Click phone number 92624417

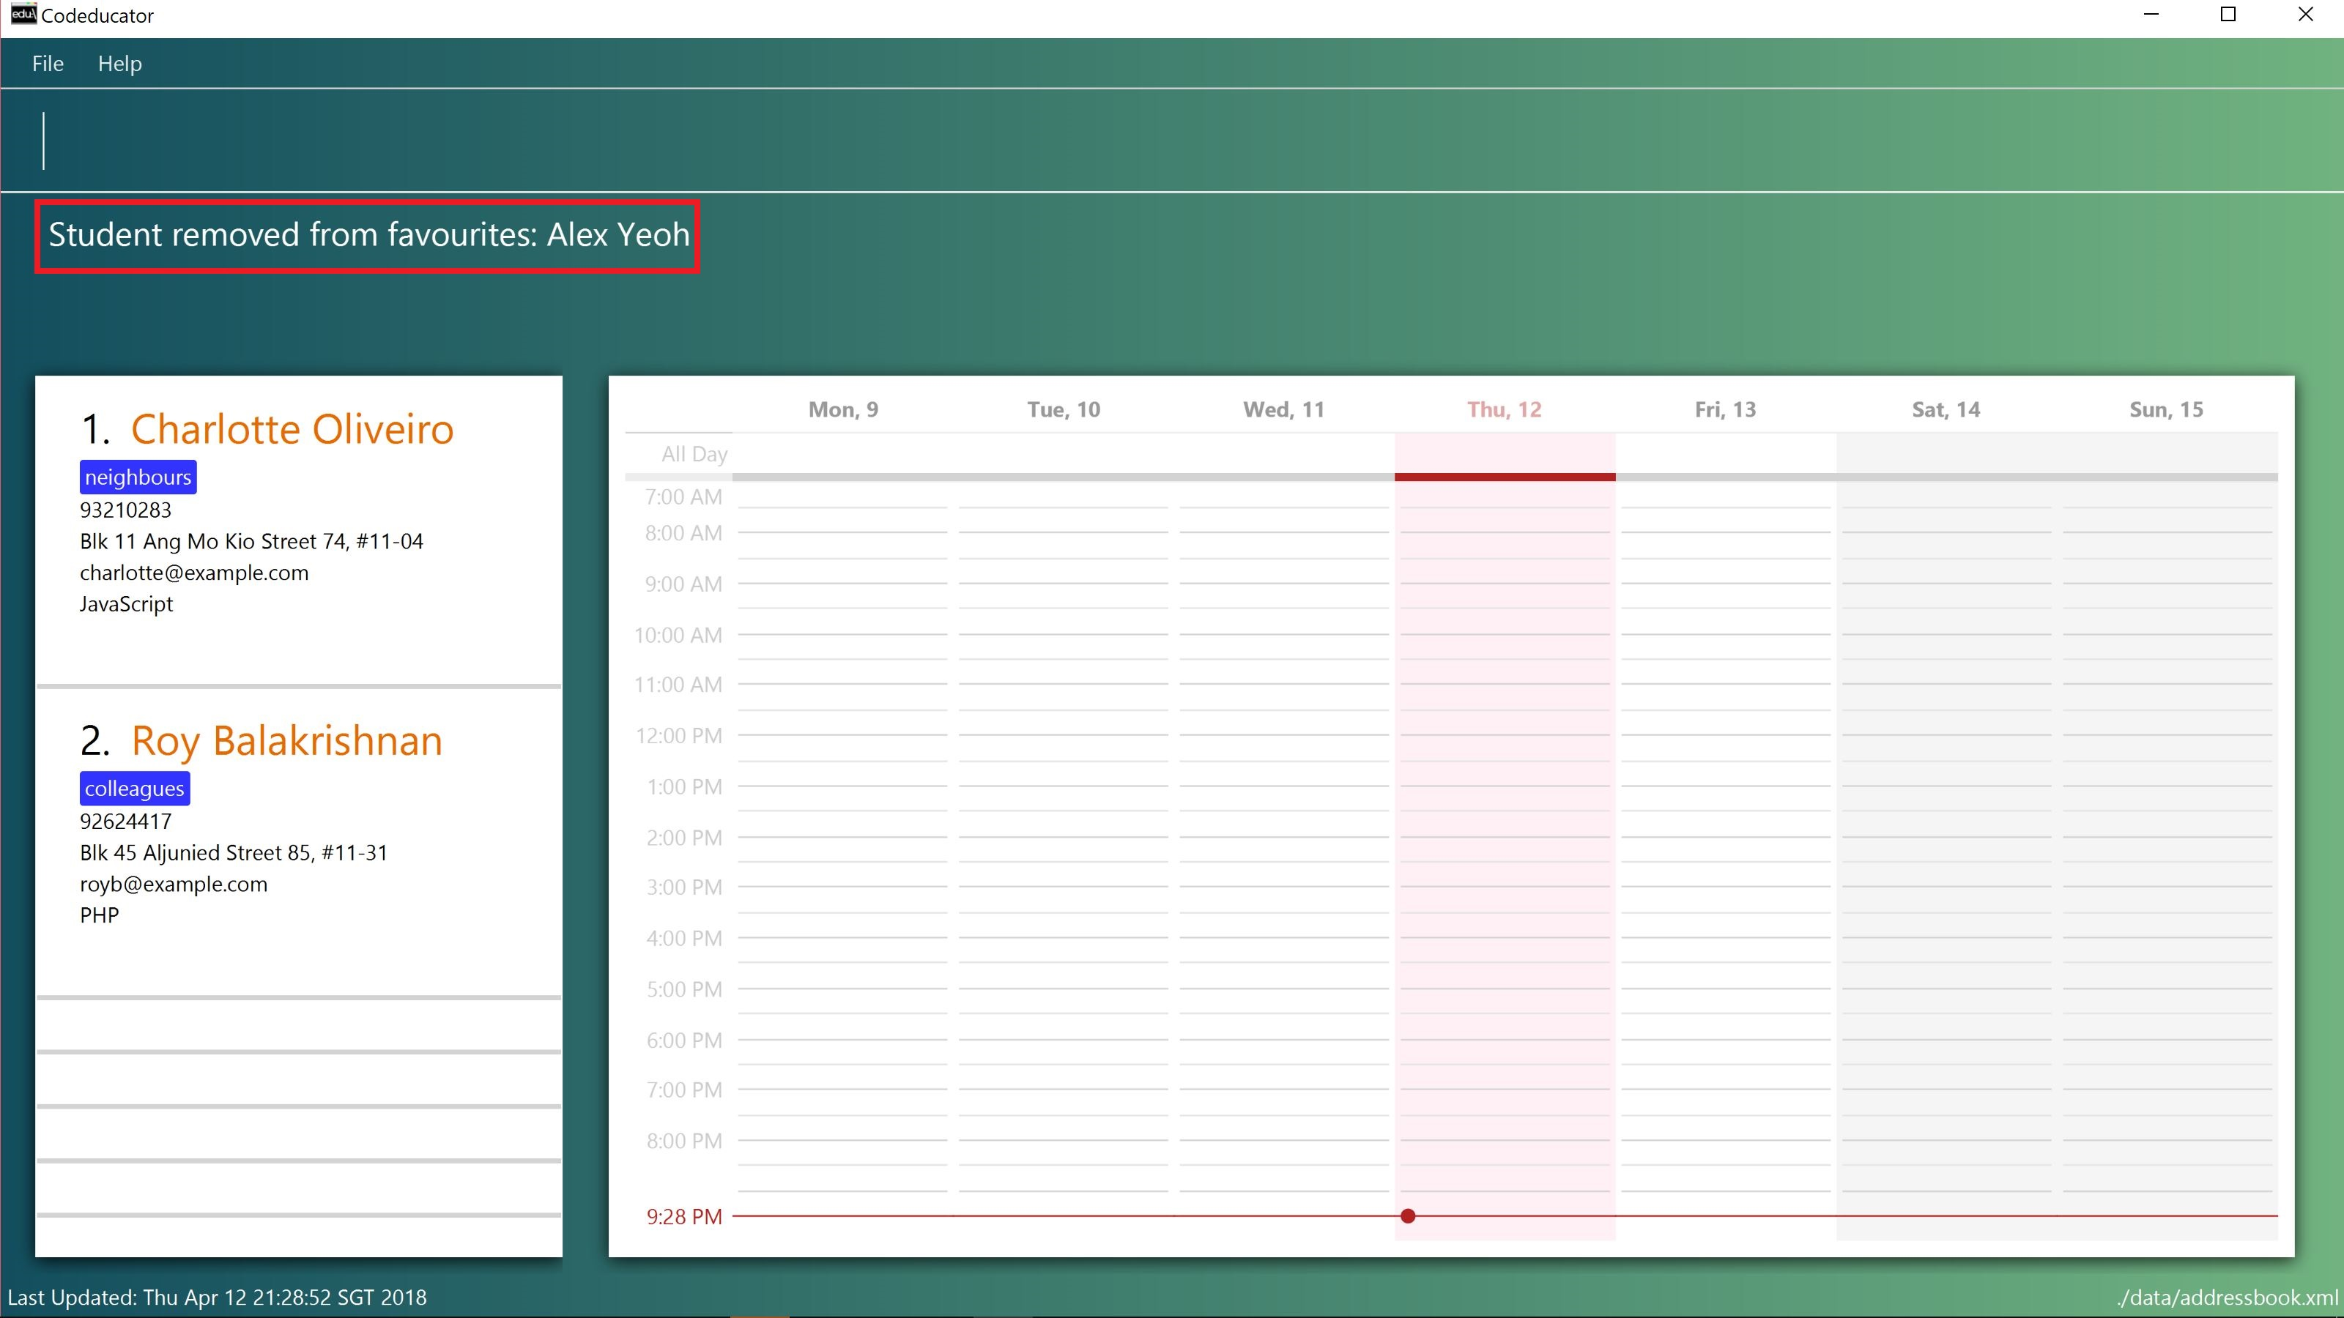125,822
